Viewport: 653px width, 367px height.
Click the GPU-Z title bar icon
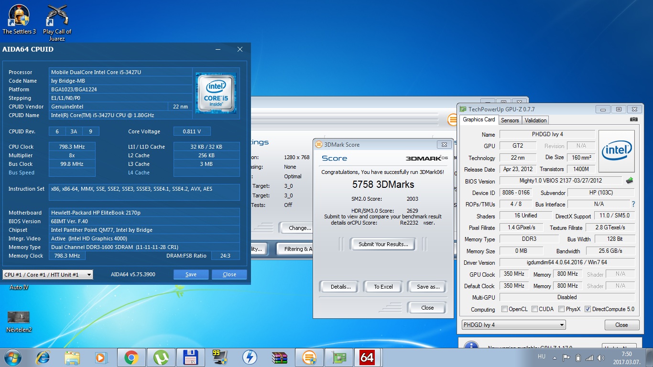pos(463,109)
